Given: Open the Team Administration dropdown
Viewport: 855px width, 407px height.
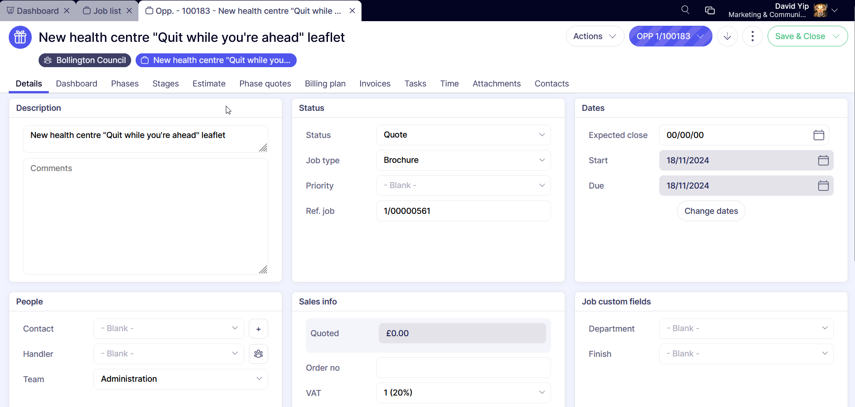Looking at the screenshot, I should coord(180,379).
